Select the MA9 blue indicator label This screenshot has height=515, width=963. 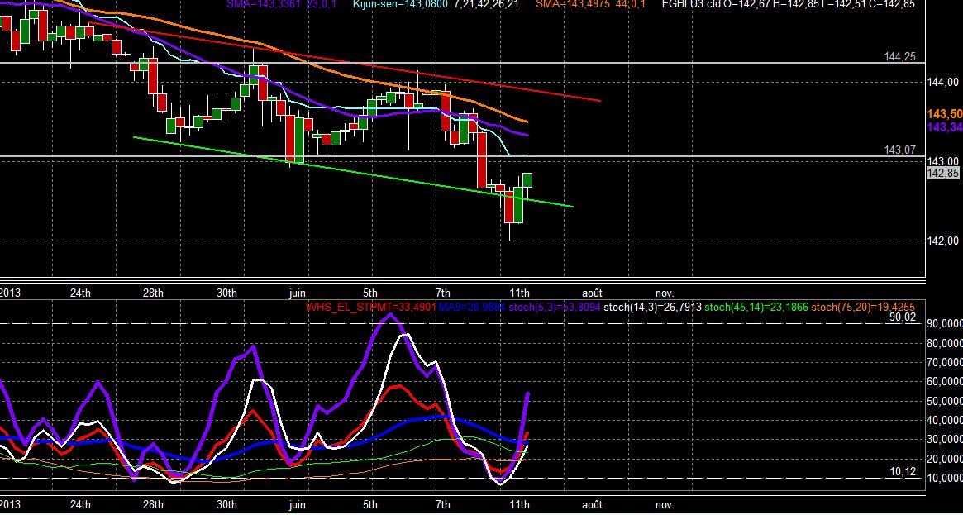pos(472,307)
